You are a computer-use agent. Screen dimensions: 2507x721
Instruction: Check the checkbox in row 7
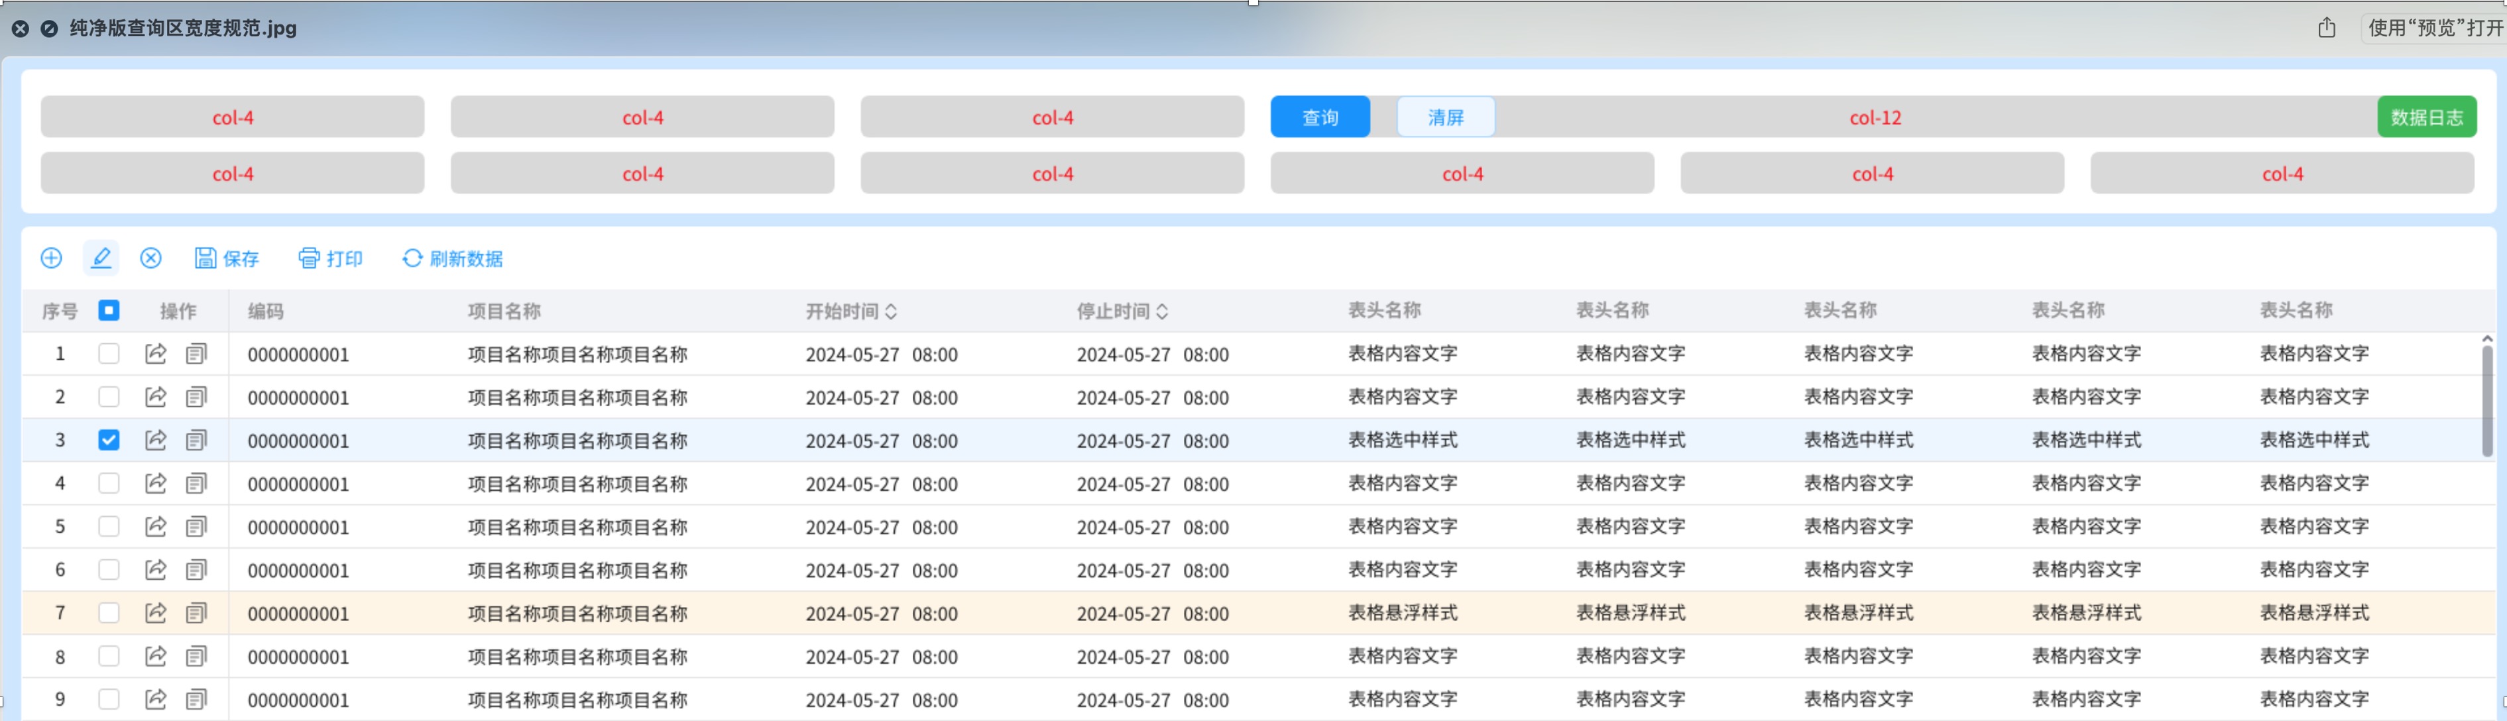point(109,613)
